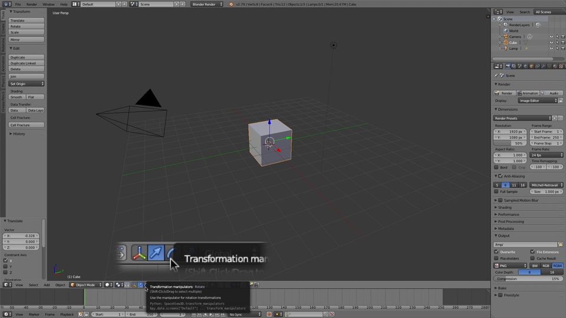Open the Mesh Data properties tab icon
The width and height of the screenshot is (566, 318).
pos(549,67)
